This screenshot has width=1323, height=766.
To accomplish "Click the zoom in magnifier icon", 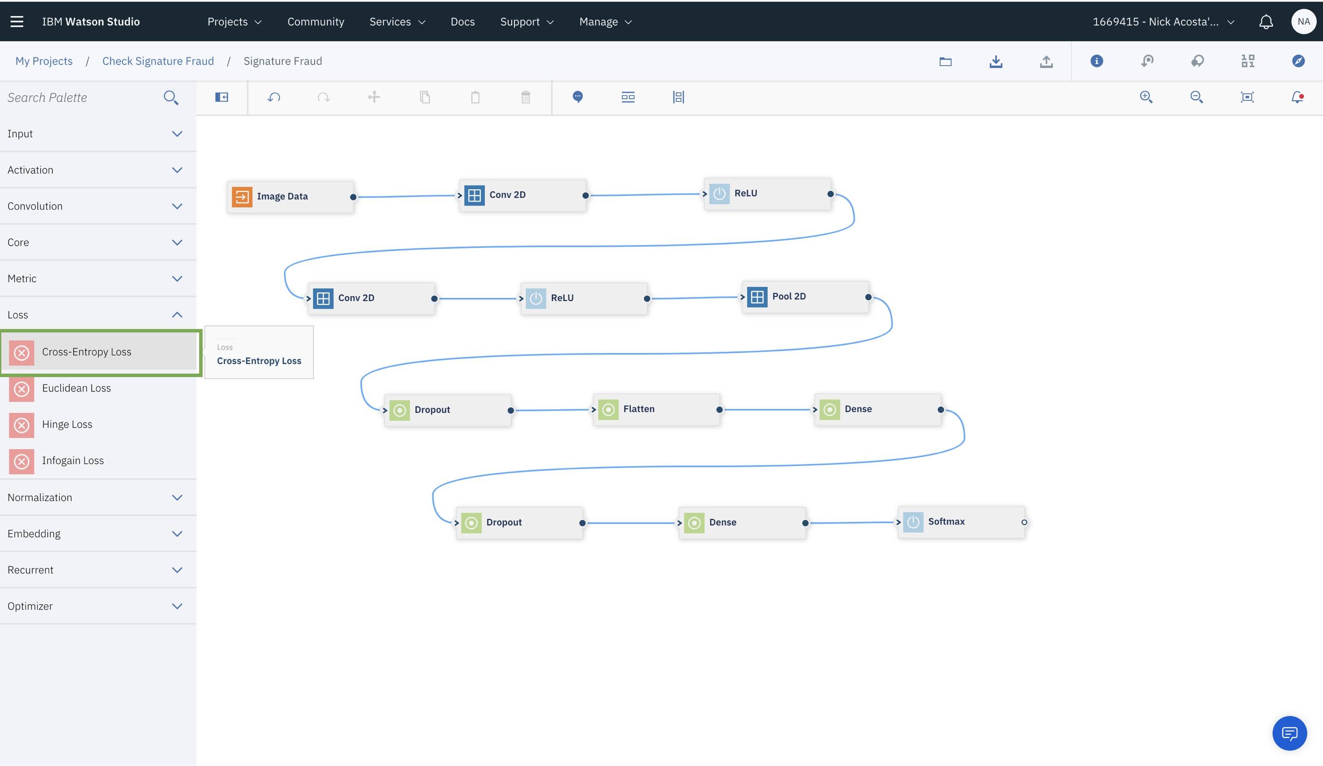I will (x=1146, y=97).
